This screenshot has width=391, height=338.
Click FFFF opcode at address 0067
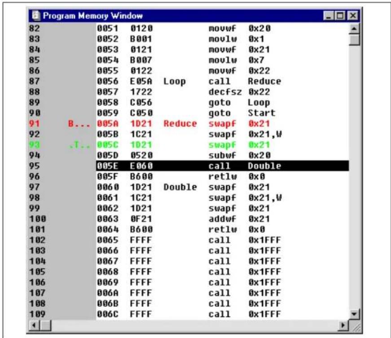pyautogui.click(x=141, y=261)
